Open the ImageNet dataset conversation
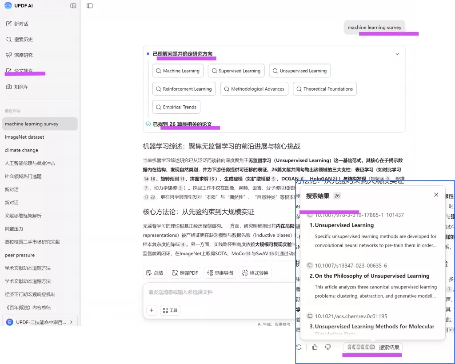This screenshot has height=364, width=455. 24,137
